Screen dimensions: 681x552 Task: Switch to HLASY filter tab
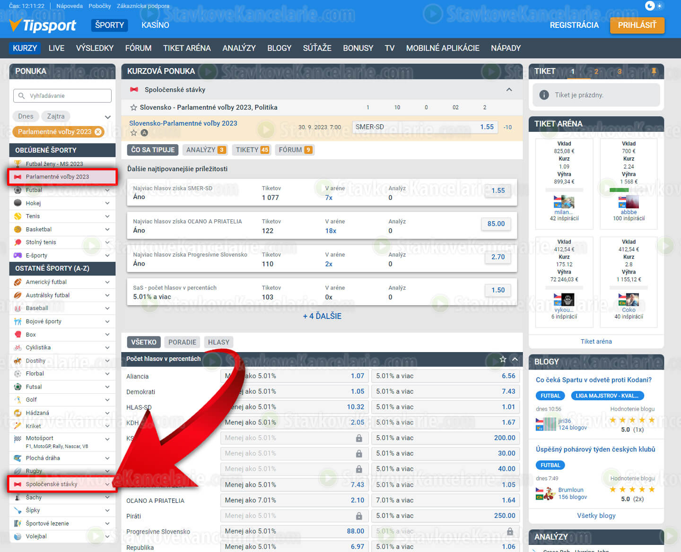[218, 342]
